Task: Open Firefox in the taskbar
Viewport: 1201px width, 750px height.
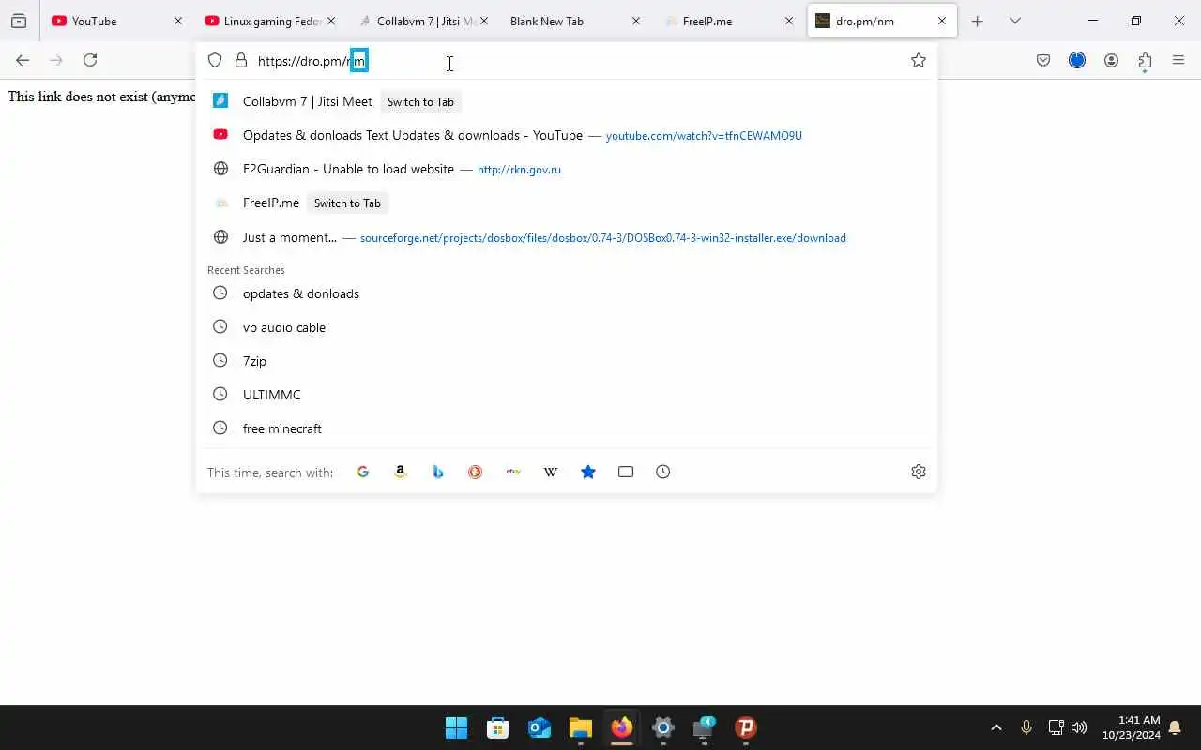Action: [622, 727]
